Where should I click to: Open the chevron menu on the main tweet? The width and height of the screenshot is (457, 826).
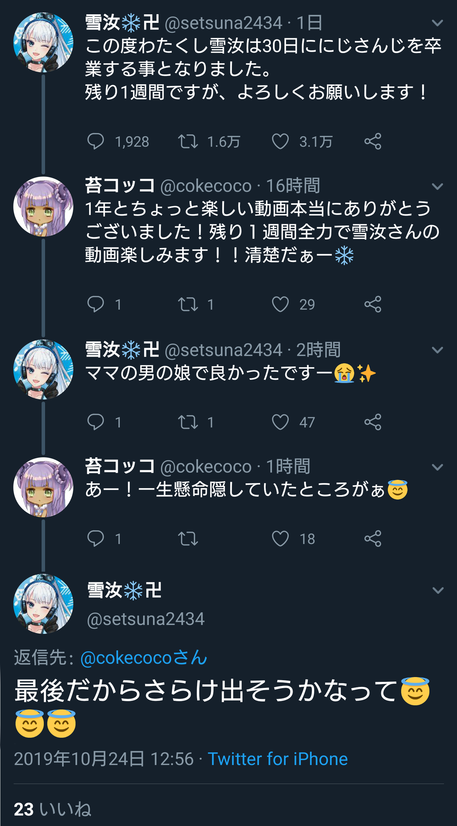(438, 591)
